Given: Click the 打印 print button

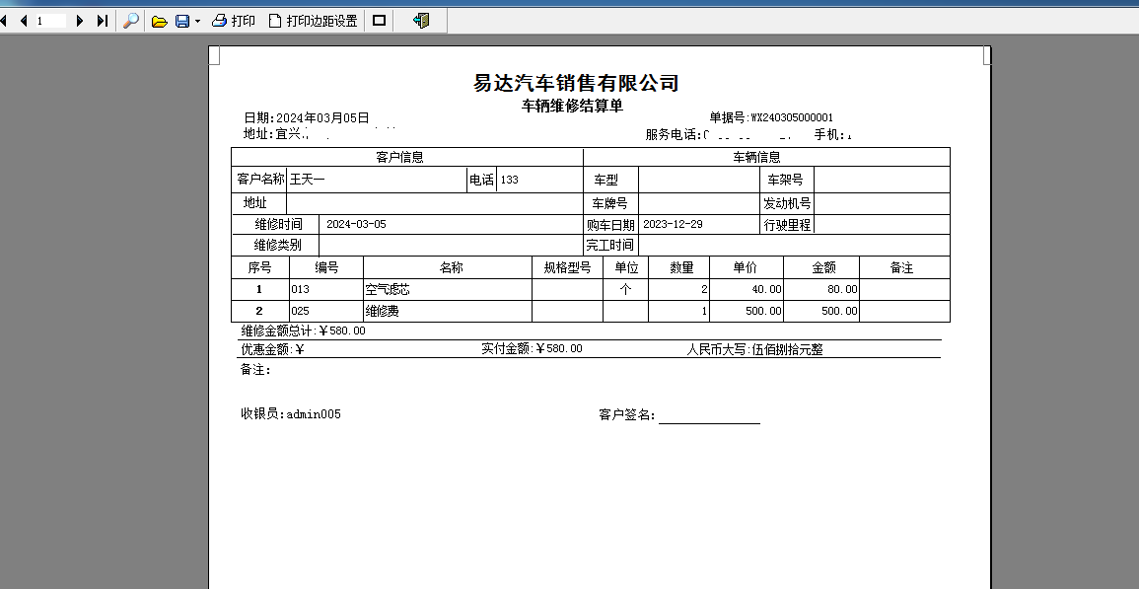Looking at the screenshot, I should (x=233, y=21).
